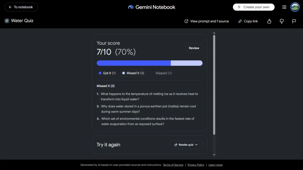The width and height of the screenshot is (303, 170).
Task: Open missed question about melting ice temperature
Action: pyautogui.click(x=149, y=96)
